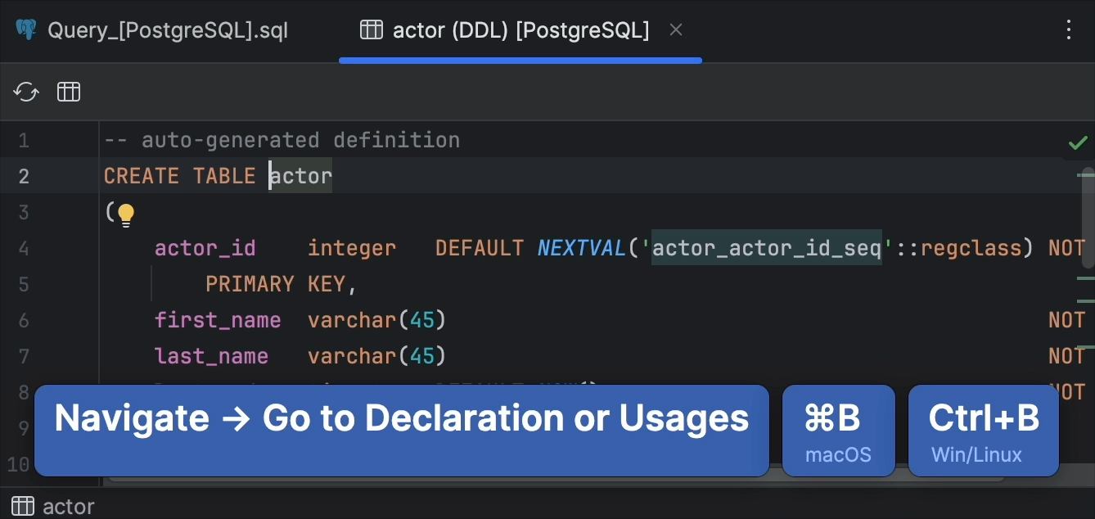Click line number 4 in the gutter

point(24,247)
